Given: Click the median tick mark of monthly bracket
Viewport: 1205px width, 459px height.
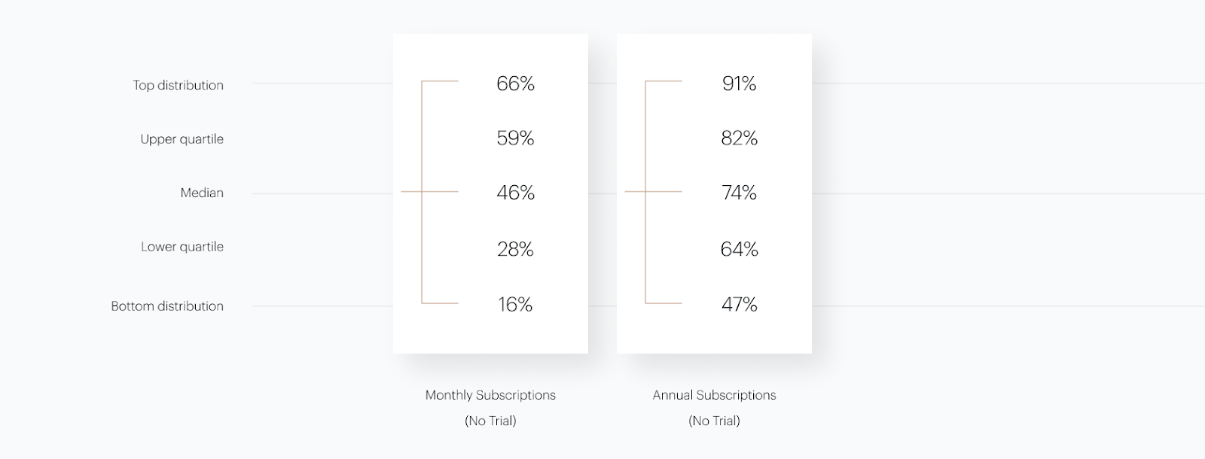Looking at the screenshot, I should pyautogui.click(x=429, y=192).
